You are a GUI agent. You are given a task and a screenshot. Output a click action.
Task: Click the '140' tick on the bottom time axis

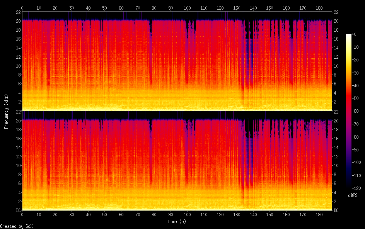(253, 214)
